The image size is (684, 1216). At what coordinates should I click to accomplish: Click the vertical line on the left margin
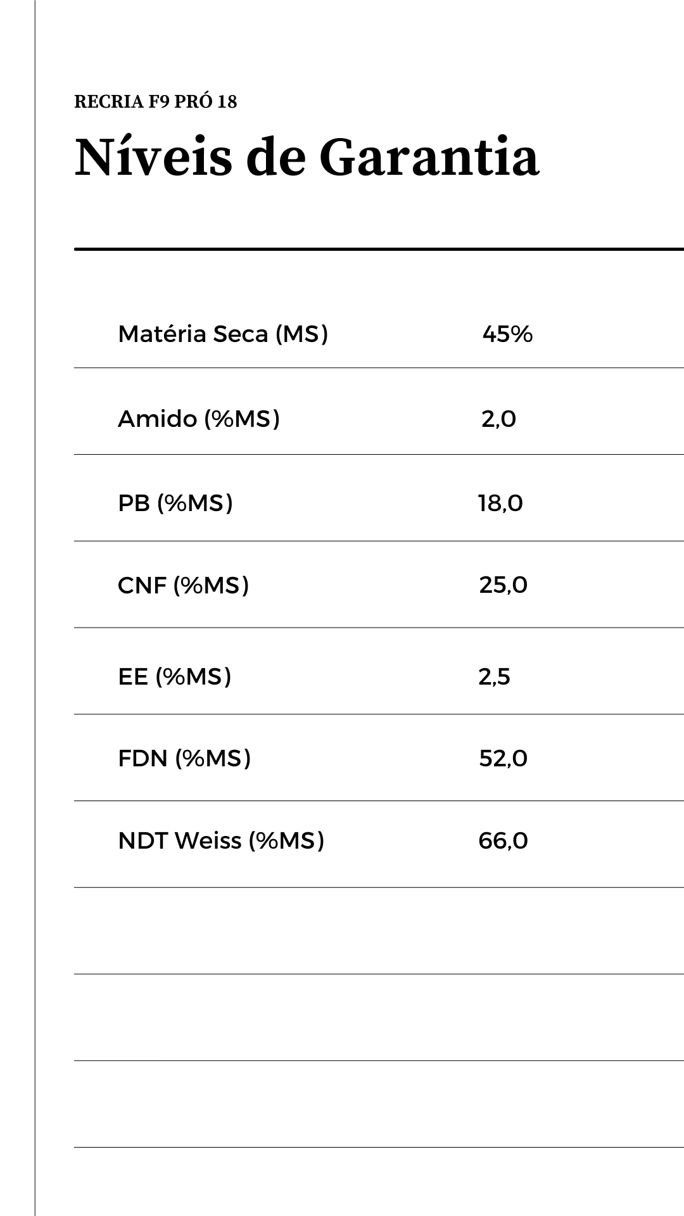35,608
